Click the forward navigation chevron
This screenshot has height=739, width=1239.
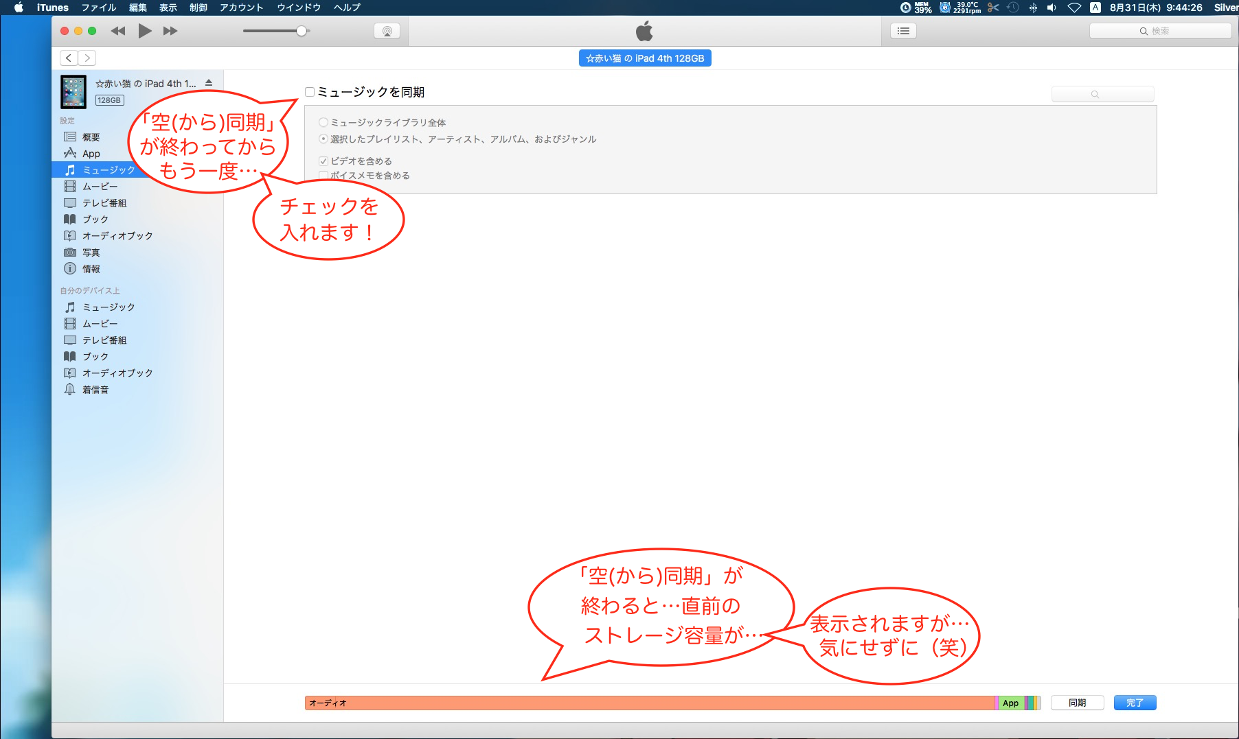(x=87, y=58)
